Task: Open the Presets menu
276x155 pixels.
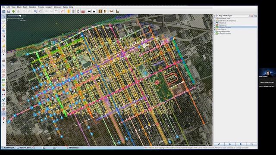Action: pyautogui.click(x=41, y=7)
